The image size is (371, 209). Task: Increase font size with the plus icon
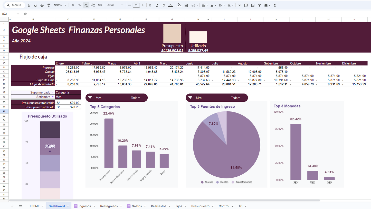[x=143, y=5]
